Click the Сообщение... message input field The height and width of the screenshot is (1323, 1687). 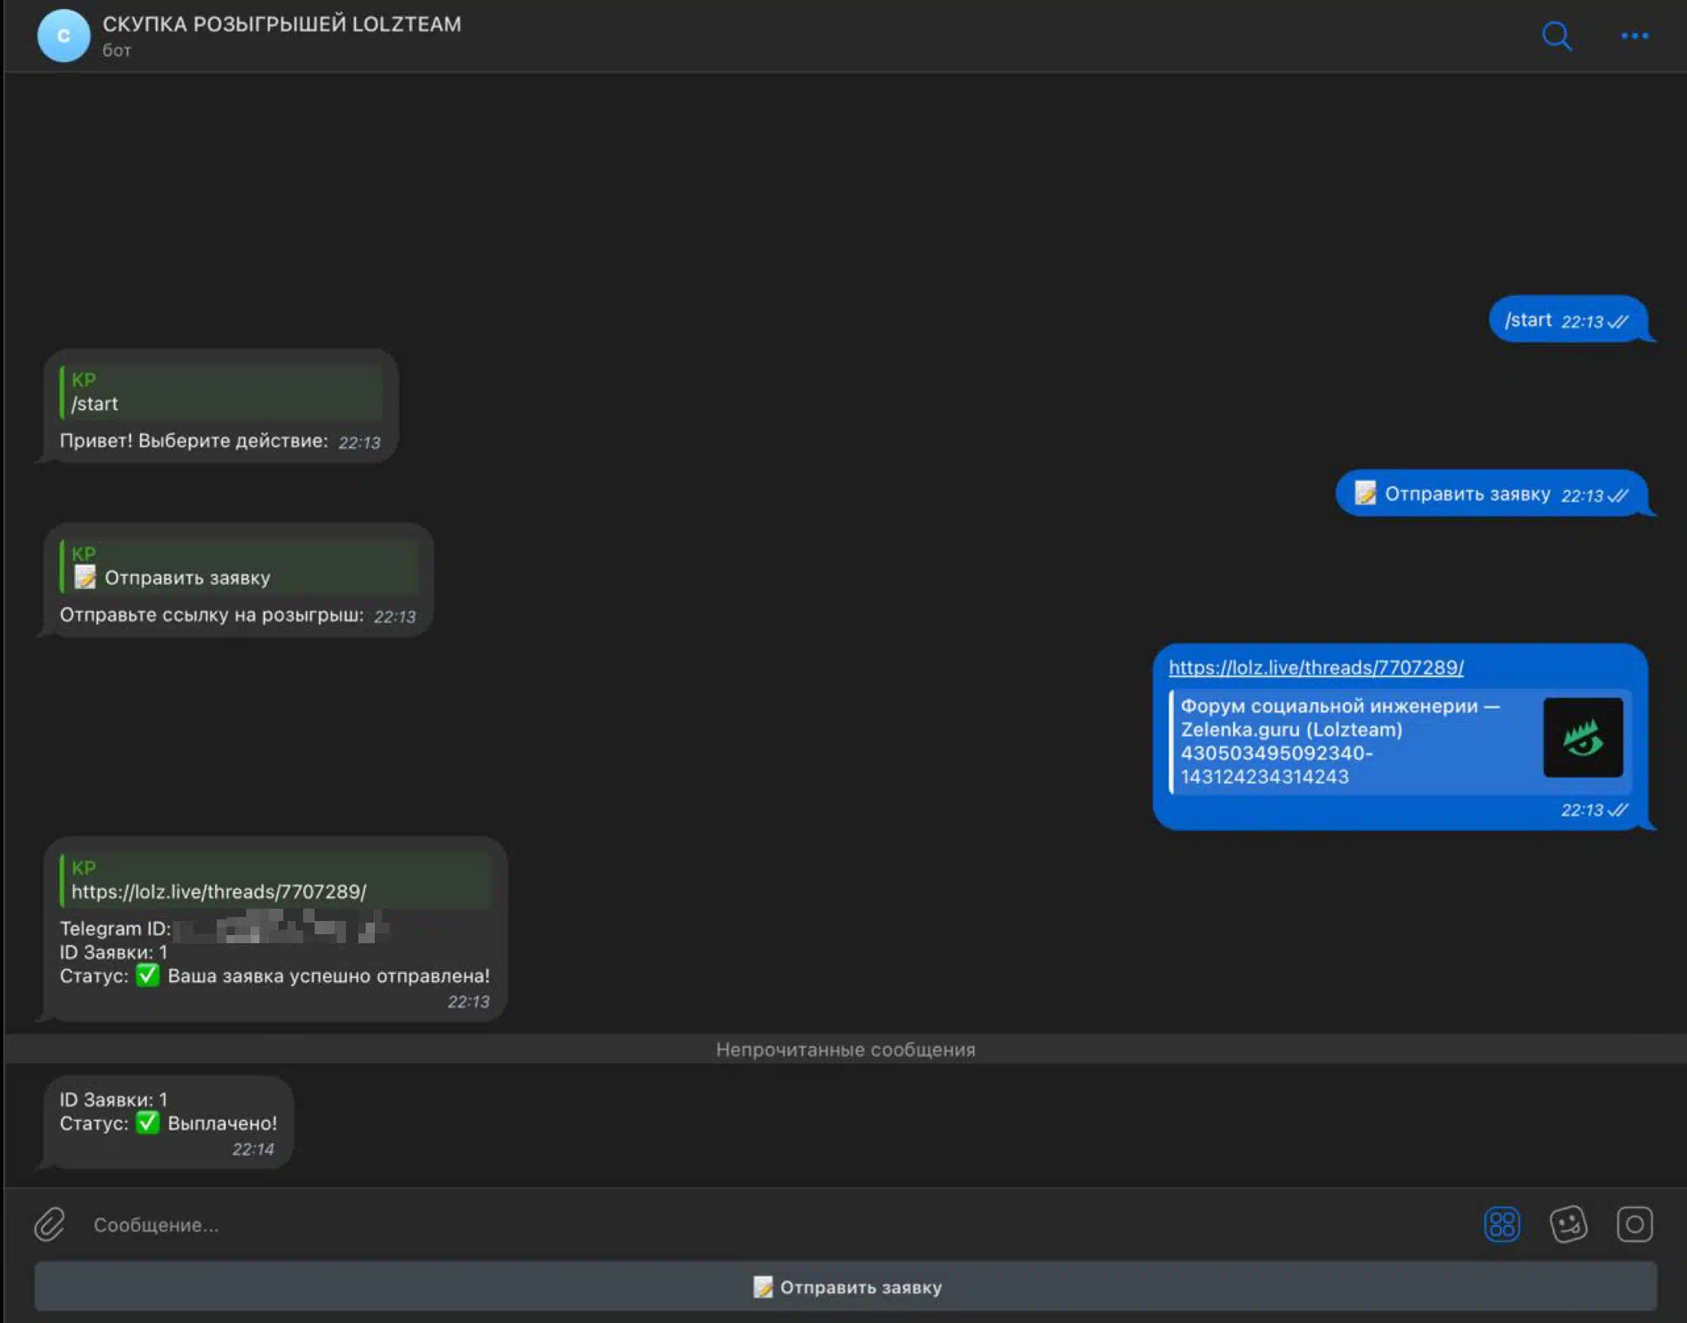(x=774, y=1225)
